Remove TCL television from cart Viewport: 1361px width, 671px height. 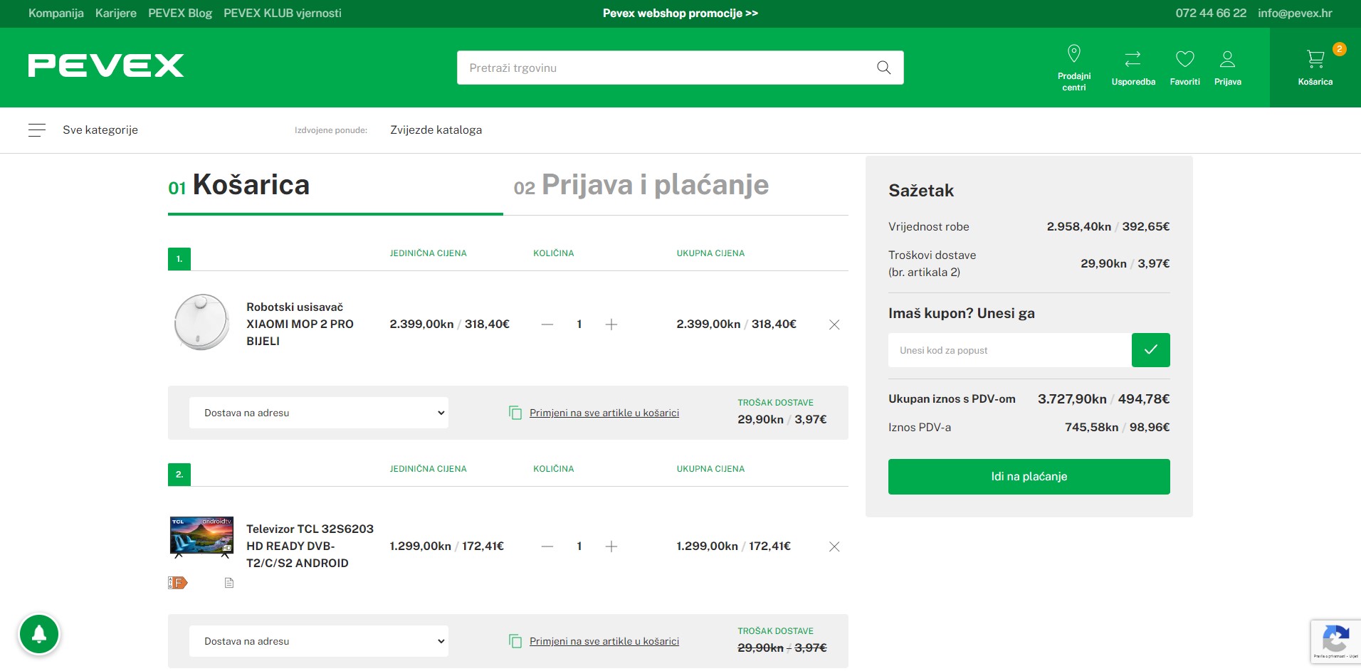(x=834, y=546)
